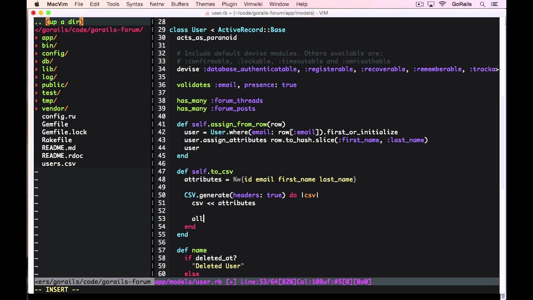Click the 'acts_as_paranoid' line
This screenshot has width=533, height=300.
click(x=207, y=37)
